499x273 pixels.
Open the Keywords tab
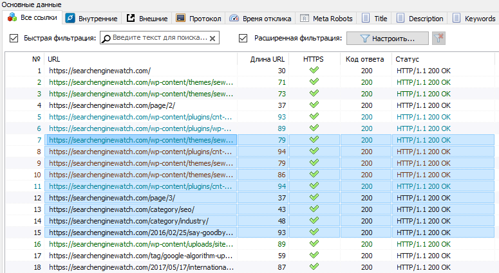click(x=473, y=19)
